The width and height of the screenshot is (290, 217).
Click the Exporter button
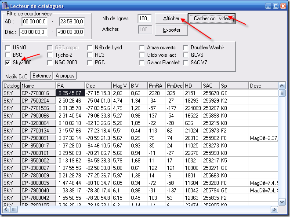pos(171,30)
